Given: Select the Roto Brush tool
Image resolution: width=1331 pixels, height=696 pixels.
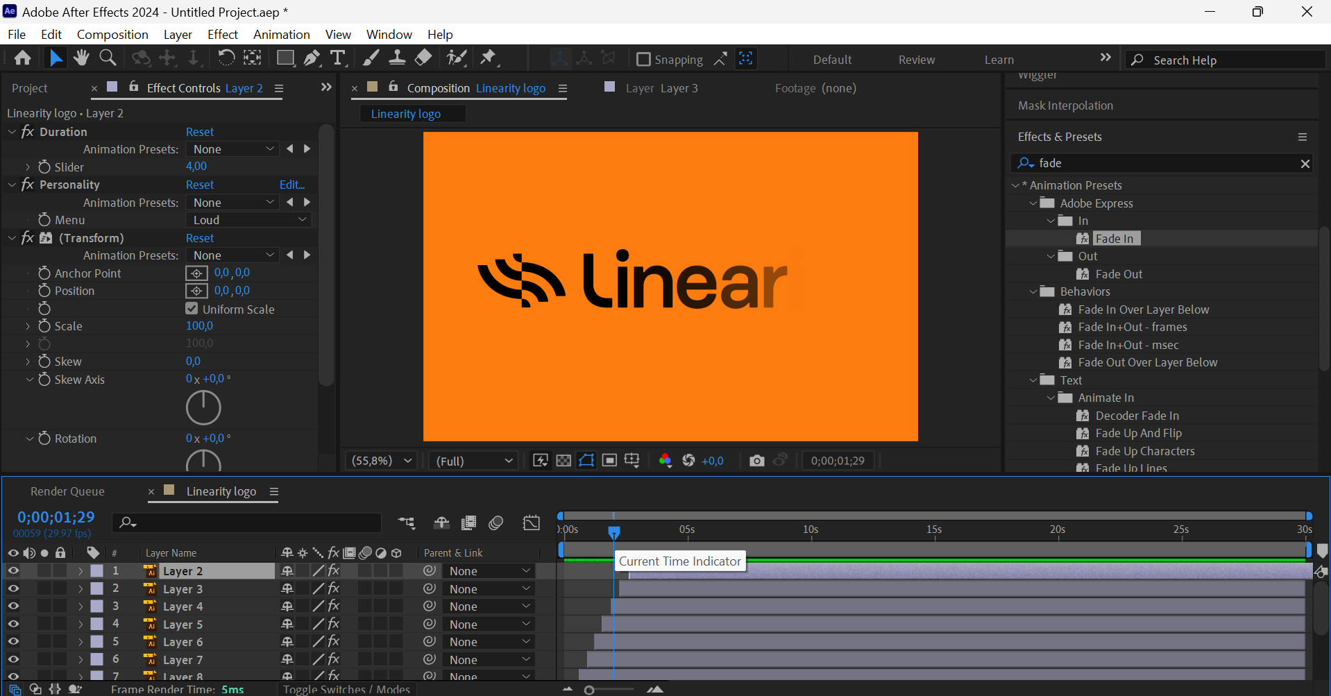Looking at the screenshot, I should (x=457, y=58).
